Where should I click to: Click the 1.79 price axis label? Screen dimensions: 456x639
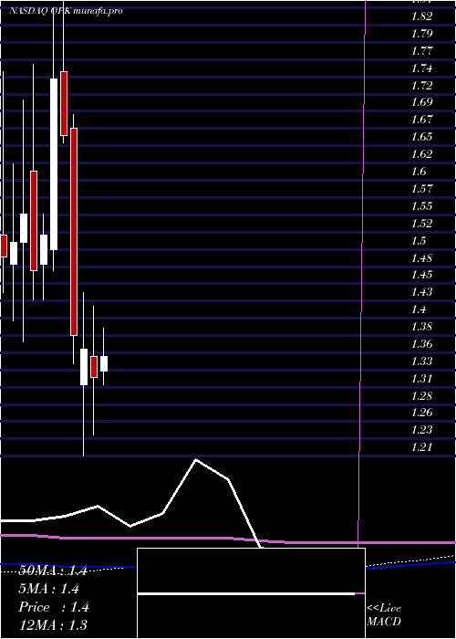421,34
